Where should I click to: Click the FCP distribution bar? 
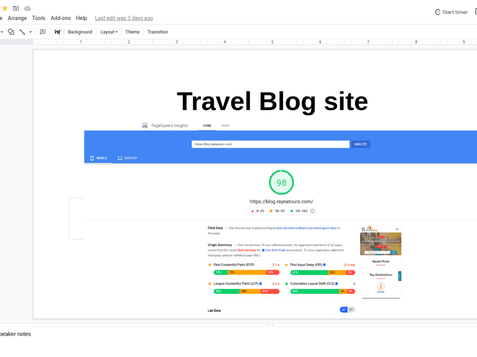point(247,272)
